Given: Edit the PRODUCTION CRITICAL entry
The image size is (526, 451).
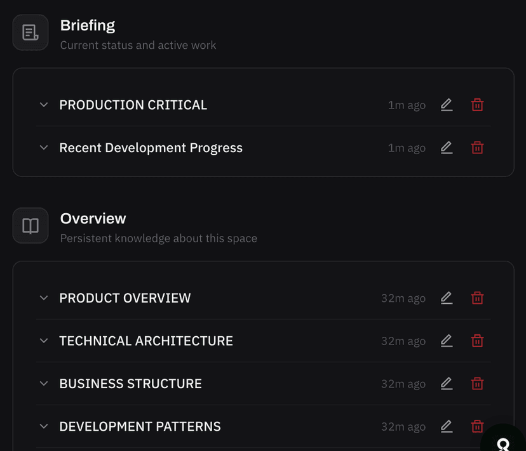Looking at the screenshot, I should [x=447, y=105].
